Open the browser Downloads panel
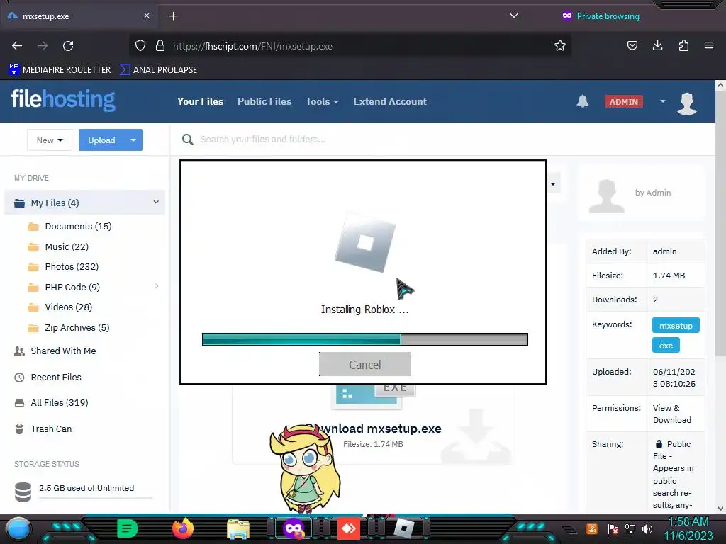 coord(657,46)
